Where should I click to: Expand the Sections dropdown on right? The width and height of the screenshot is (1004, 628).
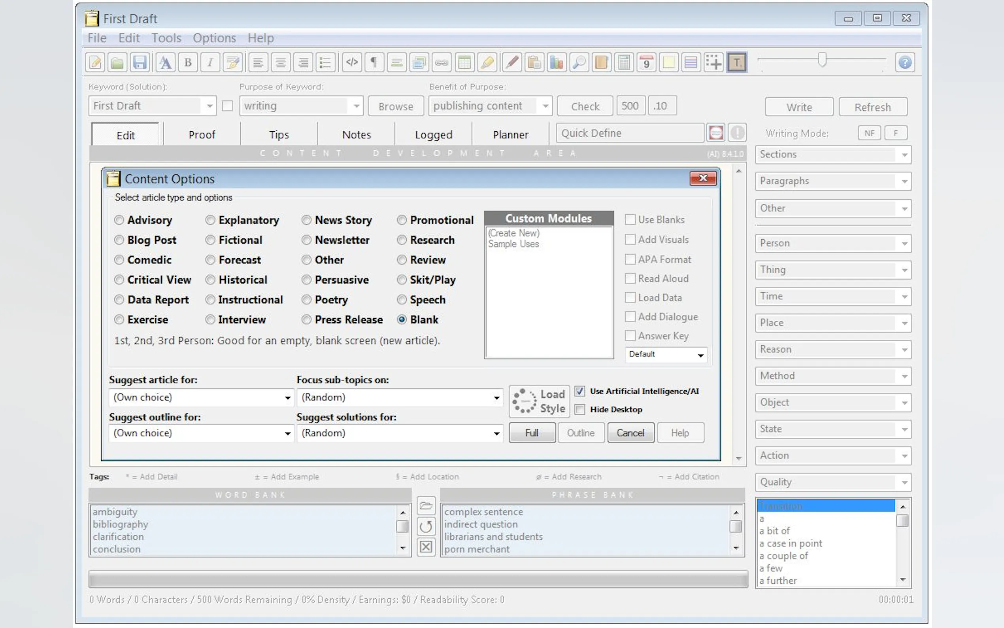tap(904, 155)
